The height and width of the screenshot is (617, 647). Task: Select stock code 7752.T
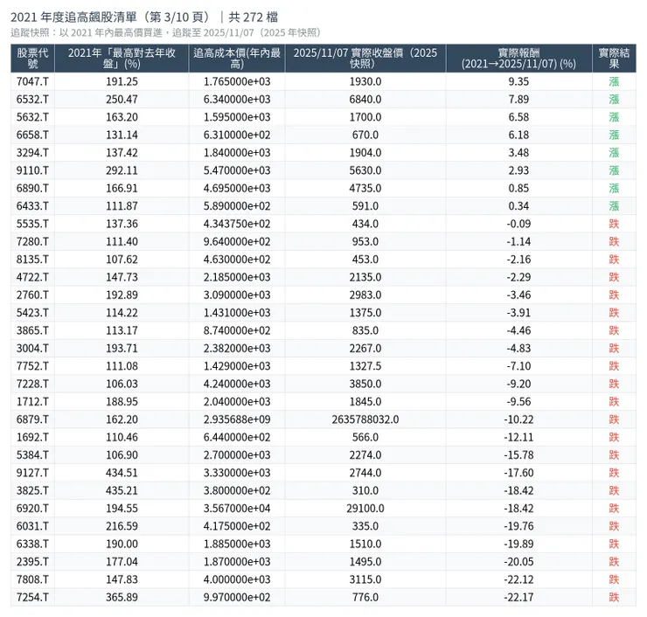point(32,366)
